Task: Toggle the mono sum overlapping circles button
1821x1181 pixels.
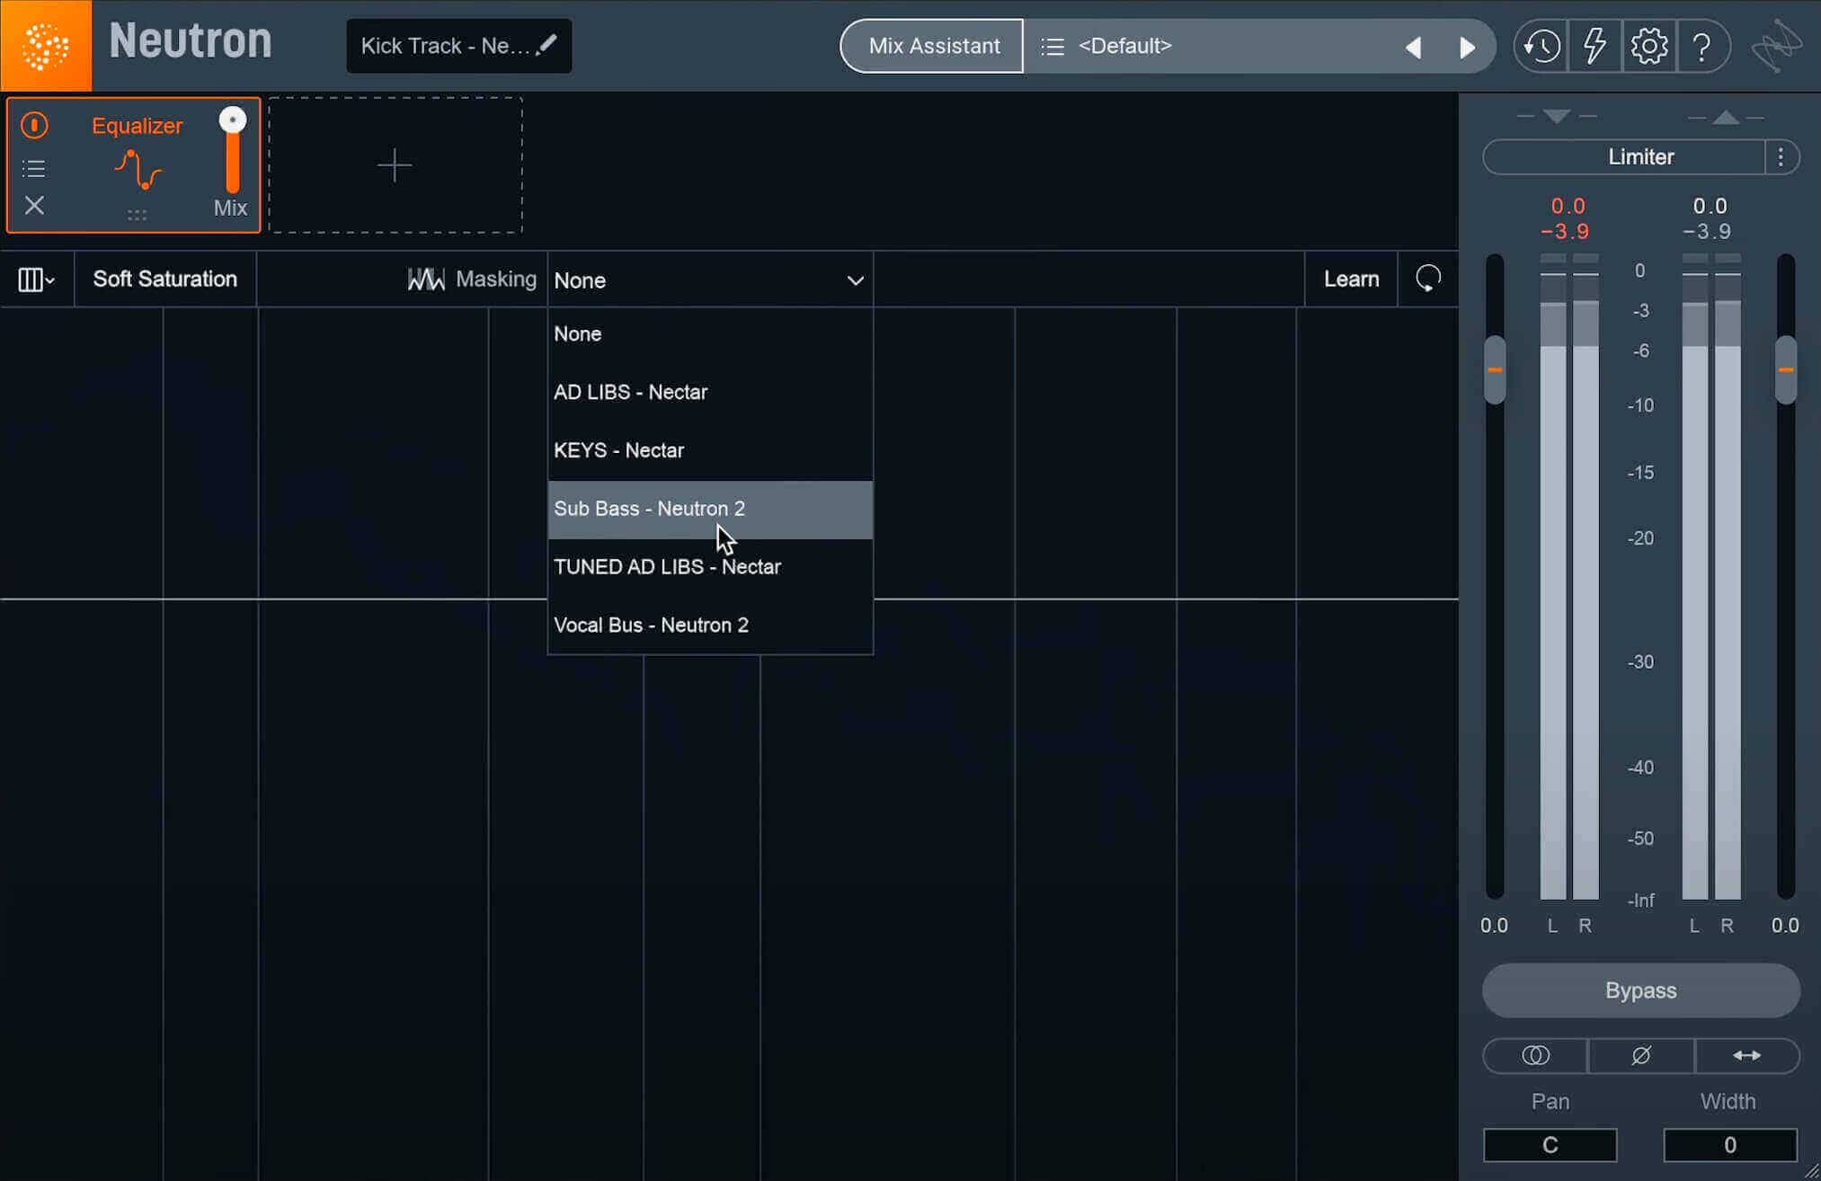Action: coord(1535,1055)
